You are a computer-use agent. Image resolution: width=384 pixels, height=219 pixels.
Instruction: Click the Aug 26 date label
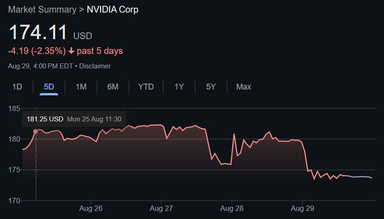[x=91, y=209]
